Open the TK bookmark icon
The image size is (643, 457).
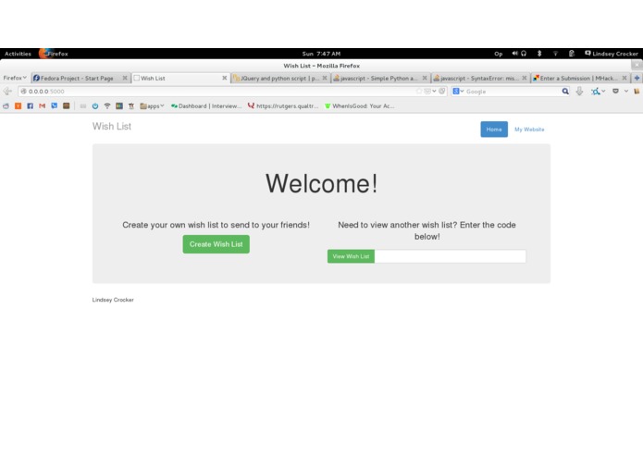(131, 106)
